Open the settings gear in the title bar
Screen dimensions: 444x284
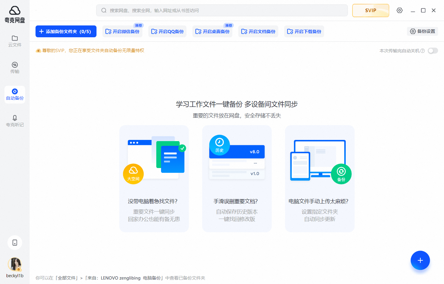tap(399, 10)
